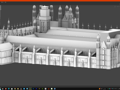Open File Explorer from the taskbar
The width and height of the screenshot is (120, 90).
tap(18, 89)
